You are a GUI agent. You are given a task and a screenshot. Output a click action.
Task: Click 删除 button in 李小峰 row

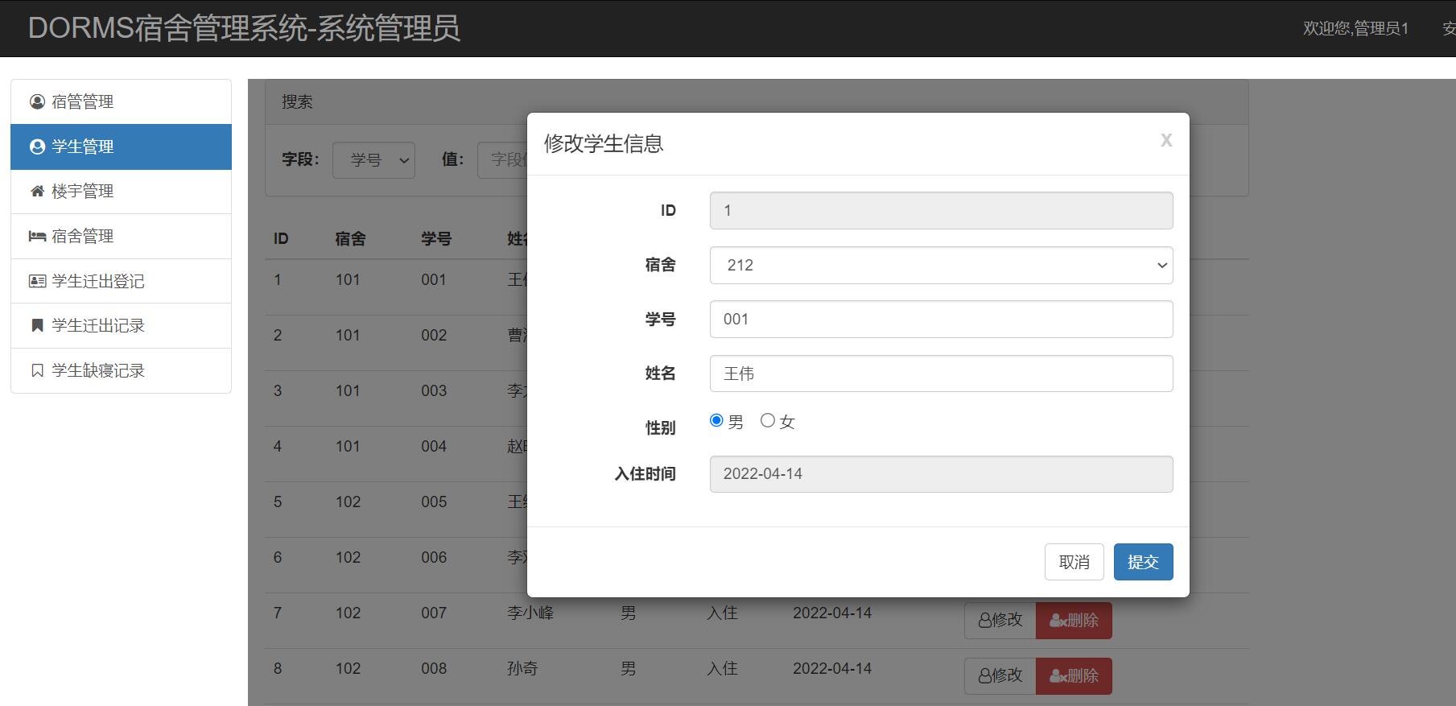pyautogui.click(x=1074, y=621)
